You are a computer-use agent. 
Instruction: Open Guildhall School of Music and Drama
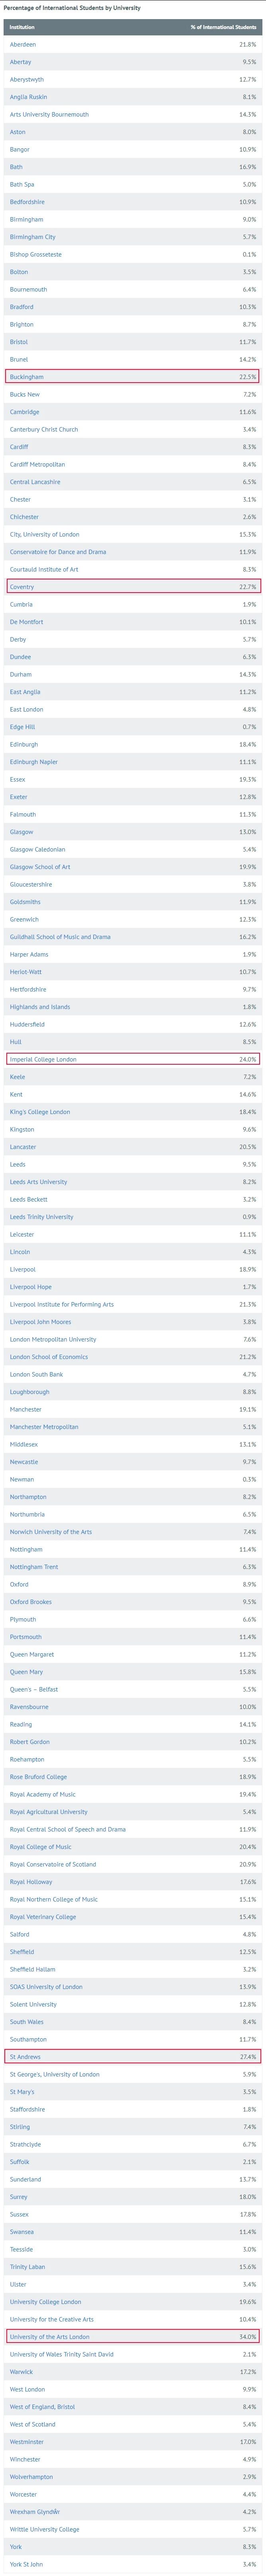coord(60,937)
